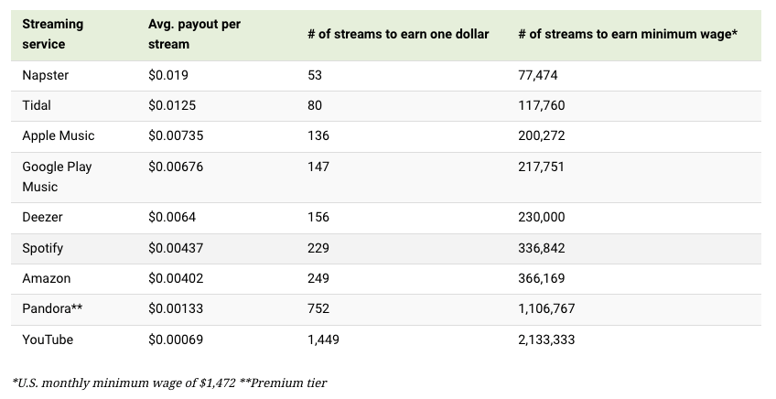Select Pandora's 1,106,767 minimum wage figure
The image size is (776, 399).
pos(546,308)
